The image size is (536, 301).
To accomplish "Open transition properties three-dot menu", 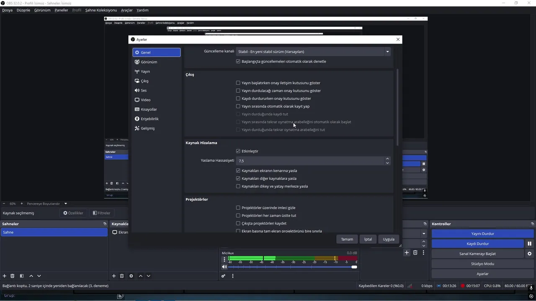I will click(x=423, y=253).
